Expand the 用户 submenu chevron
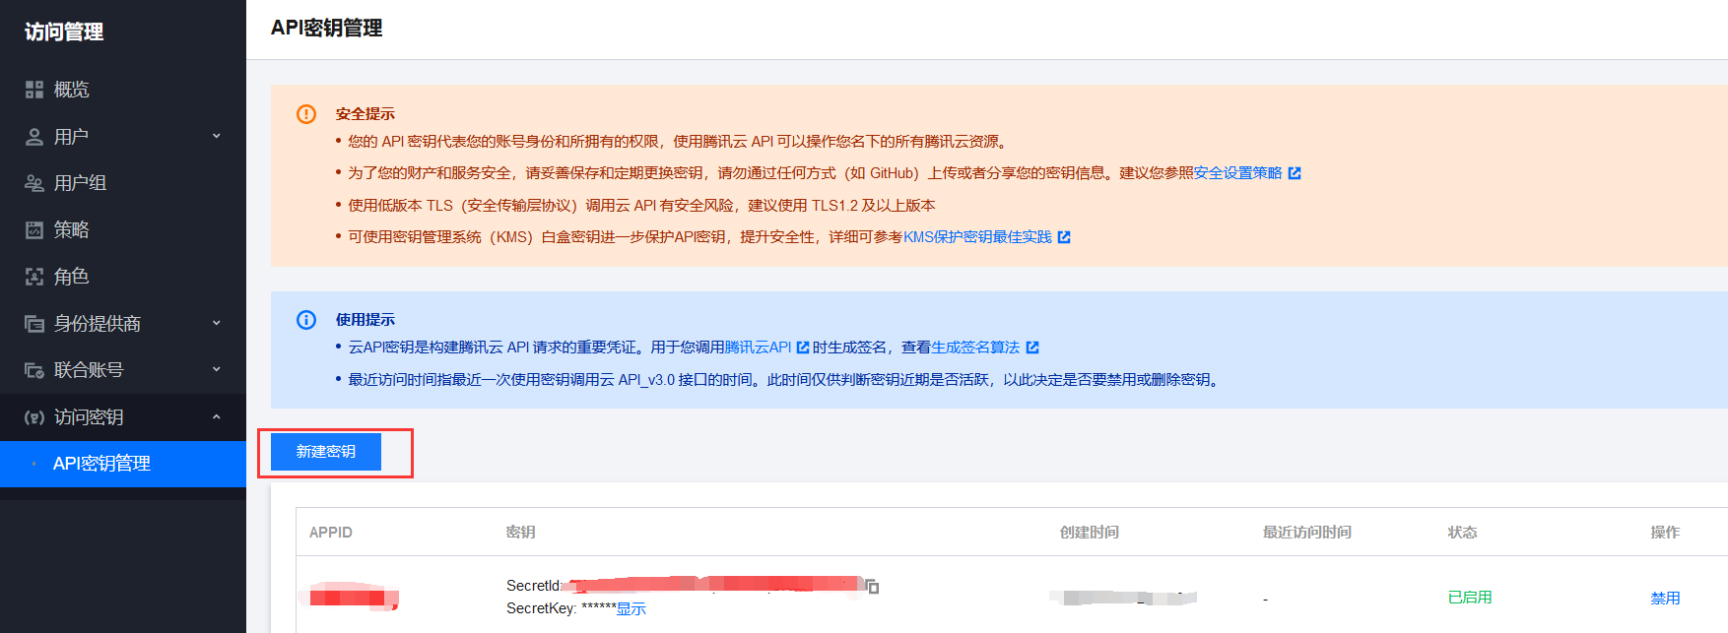Screen dimensions: 1728x633 (217, 136)
